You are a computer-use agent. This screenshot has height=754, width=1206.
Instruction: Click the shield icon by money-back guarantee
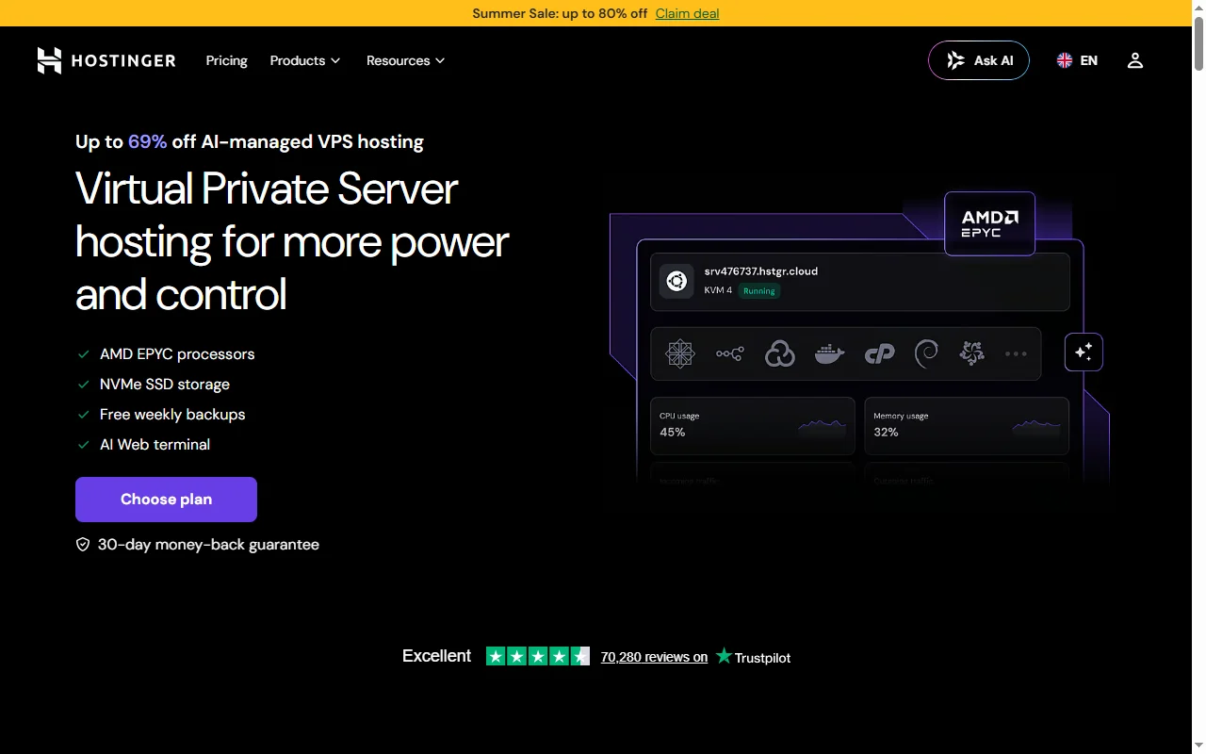(83, 545)
